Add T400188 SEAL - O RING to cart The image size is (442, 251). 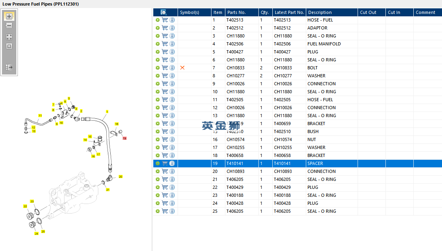[x=165, y=195]
